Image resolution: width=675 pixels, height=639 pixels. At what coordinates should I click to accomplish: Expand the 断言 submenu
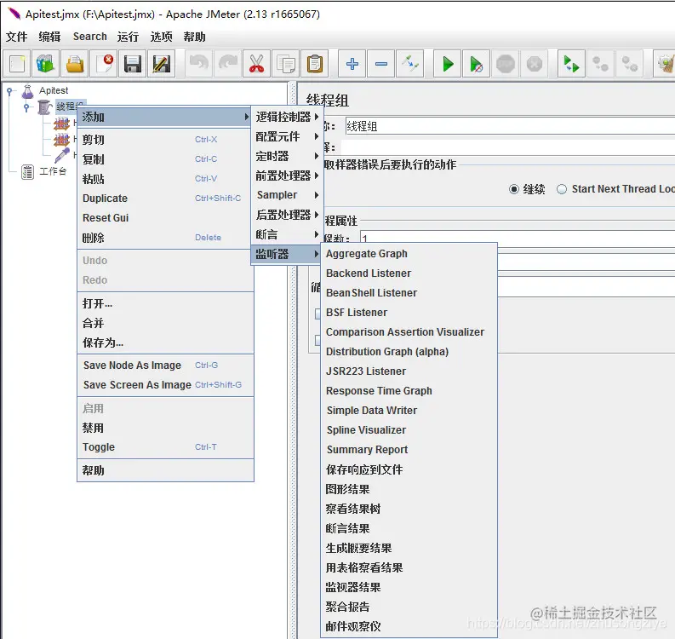[287, 234]
